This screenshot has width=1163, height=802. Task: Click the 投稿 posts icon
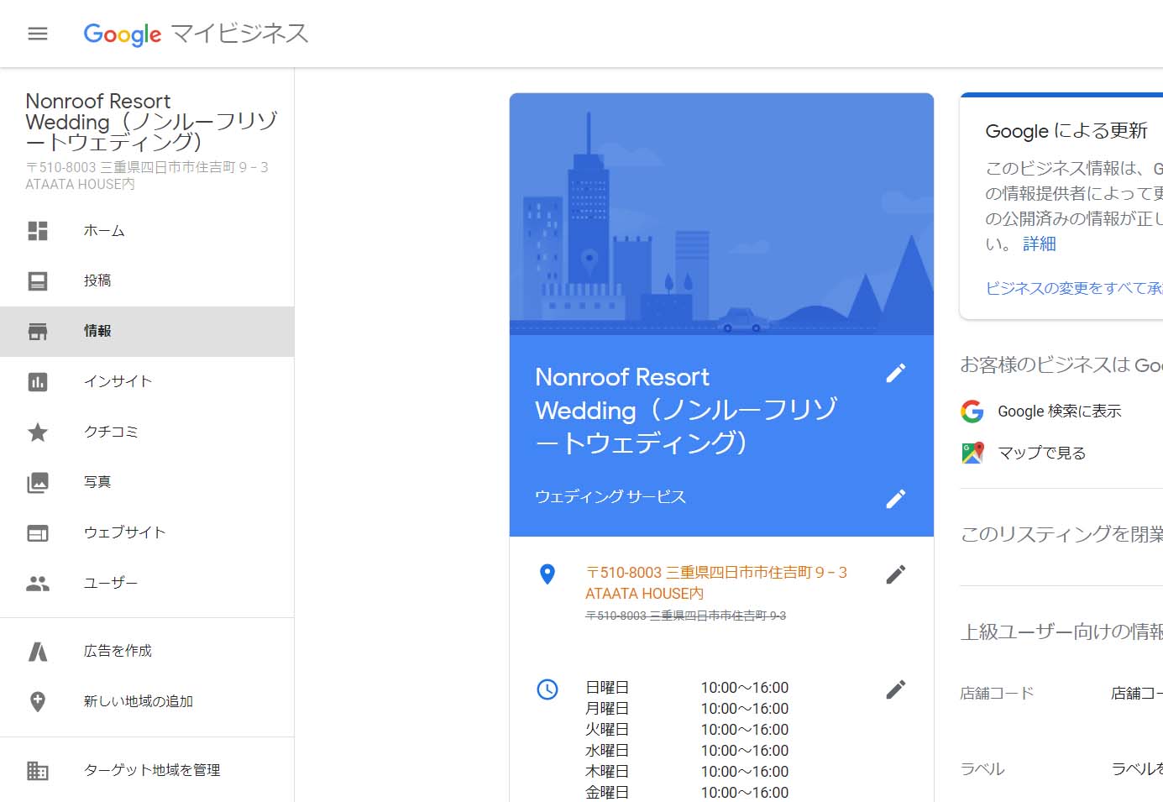point(38,280)
